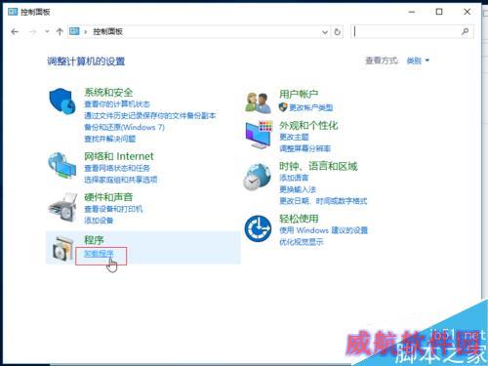
Task: Click the title bar control panel icon
Action: (x=13, y=12)
